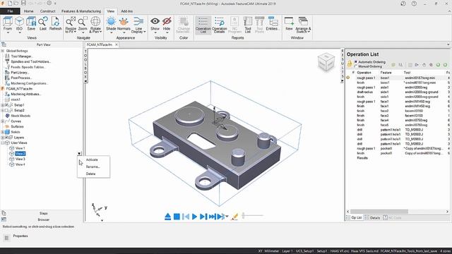This screenshot has width=452, height=254.
Task: Play the toolpath simulation
Action: pyautogui.click(x=195, y=217)
